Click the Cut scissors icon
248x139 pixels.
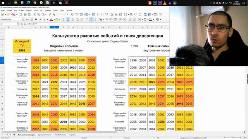(34, 15)
